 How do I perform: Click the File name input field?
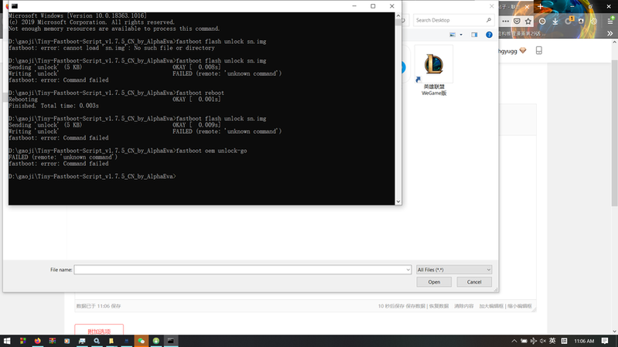pyautogui.click(x=238, y=270)
